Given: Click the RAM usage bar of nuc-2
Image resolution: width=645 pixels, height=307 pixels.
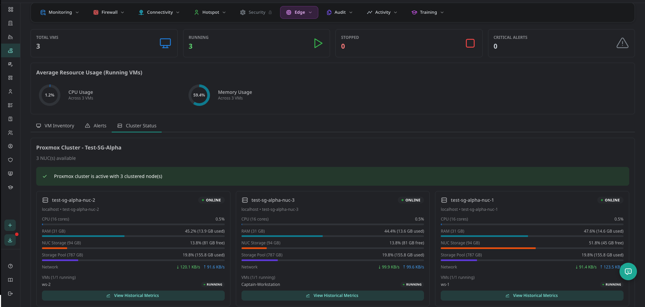Looking at the screenshot, I should (x=133, y=236).
